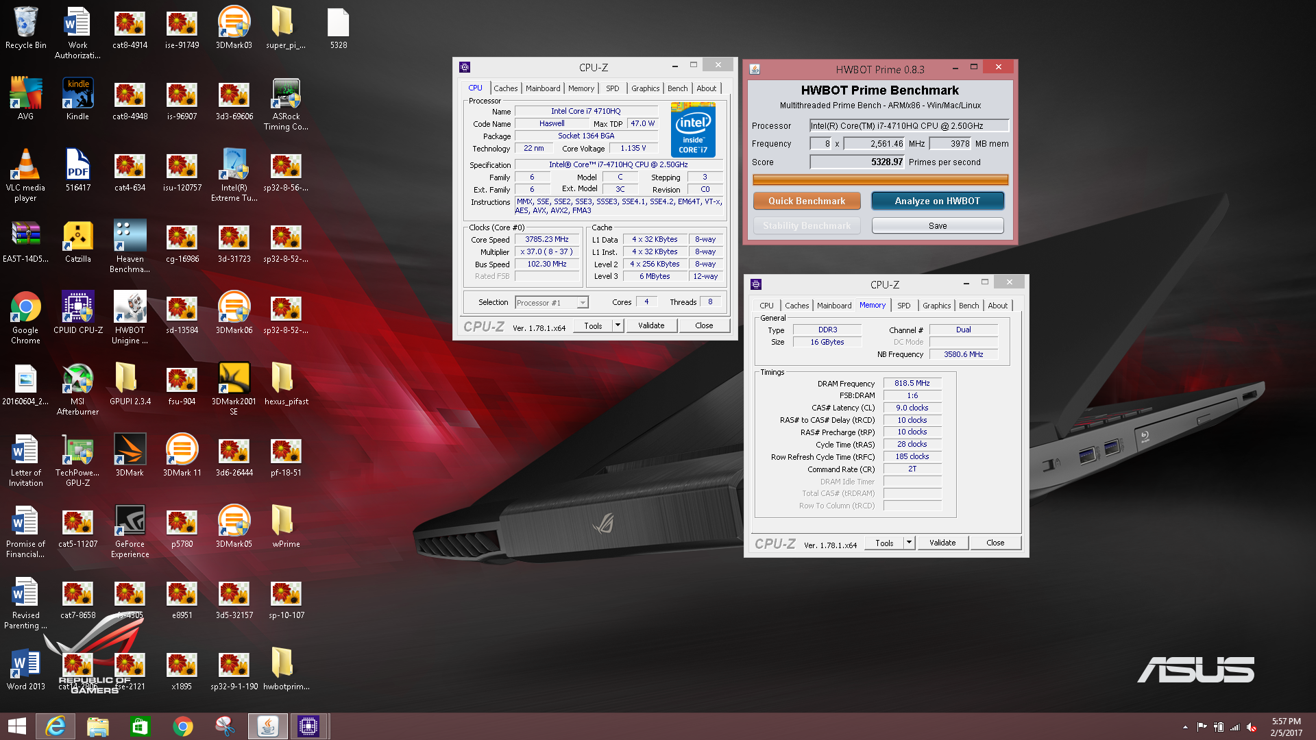Image resolution: width=1316 pixels, height=740 pixels.
Task: Open the 516417 PDF file
Action: [x=78, y=170]
